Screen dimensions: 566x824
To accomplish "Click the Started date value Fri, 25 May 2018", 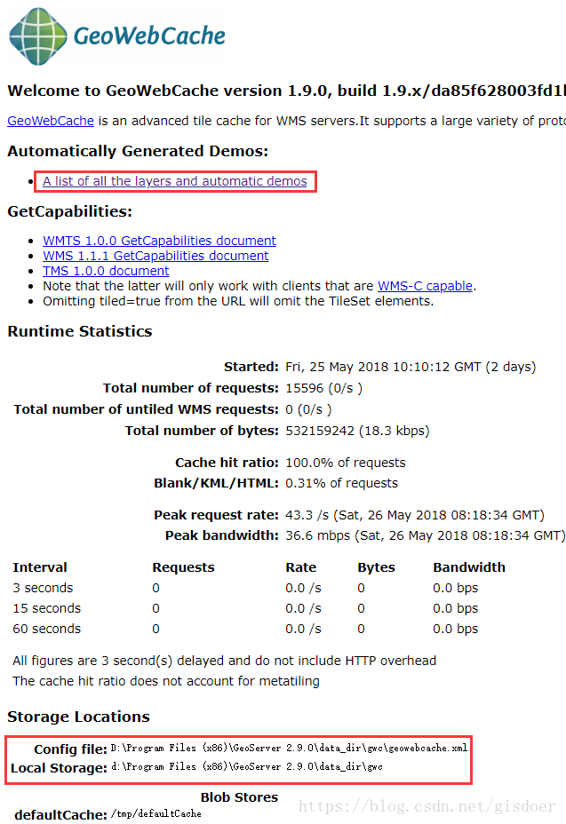I will (x=411, y=367).
